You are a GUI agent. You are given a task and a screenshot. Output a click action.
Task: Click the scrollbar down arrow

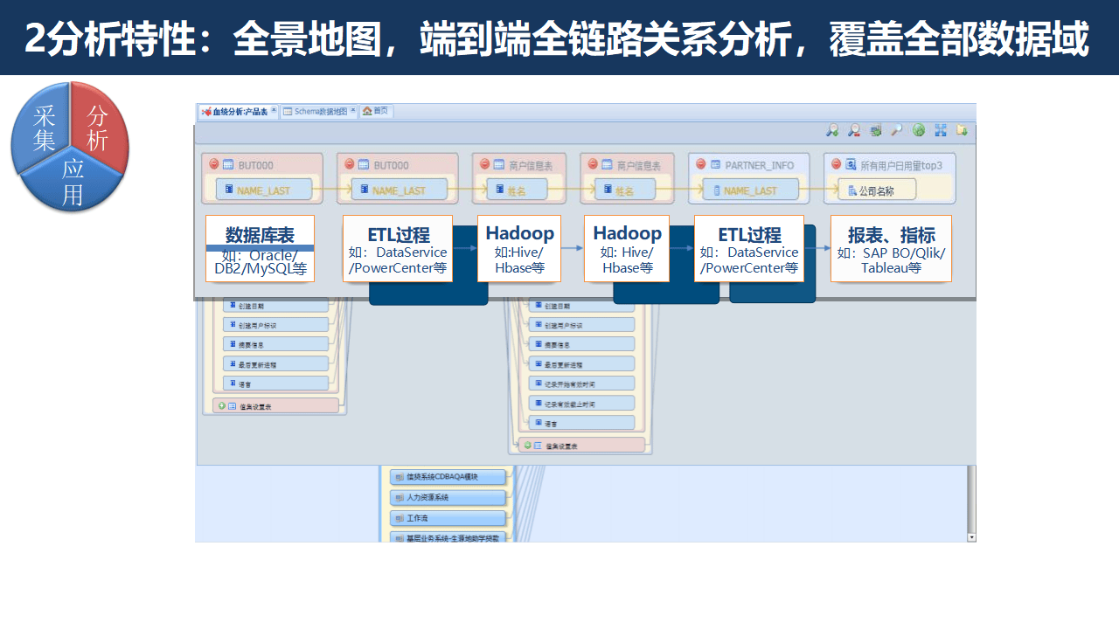pyautogui.click(x=971, y=537)
